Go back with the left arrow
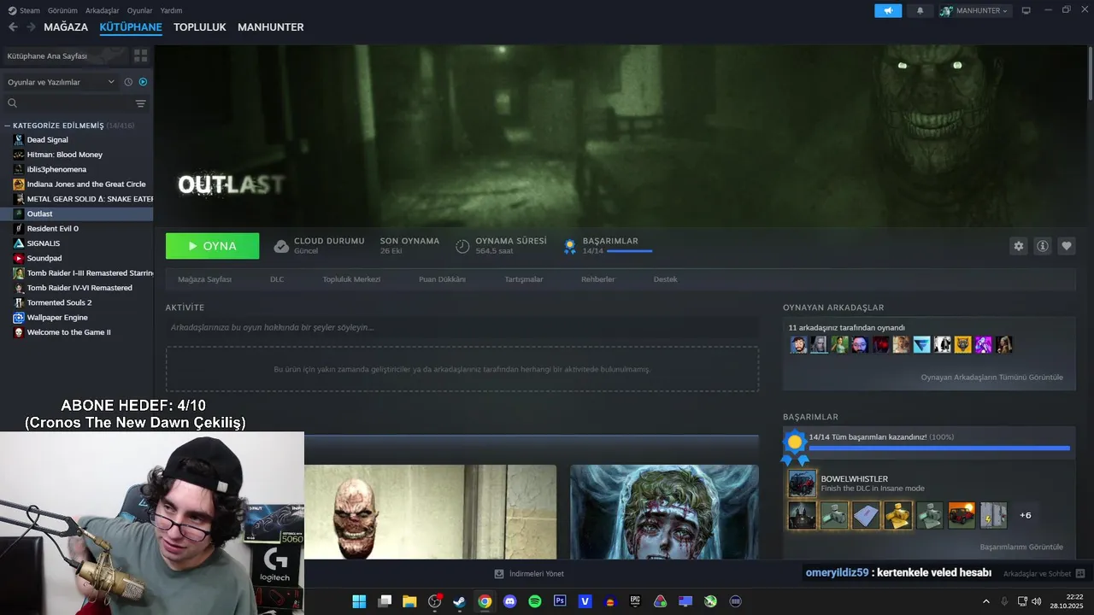This screenshot has height=615, width=1094. point(13,27)
